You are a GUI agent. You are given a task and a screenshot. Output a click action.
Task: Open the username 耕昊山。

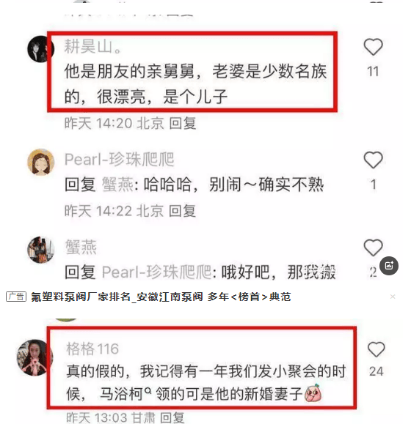[x=93, y=46]
